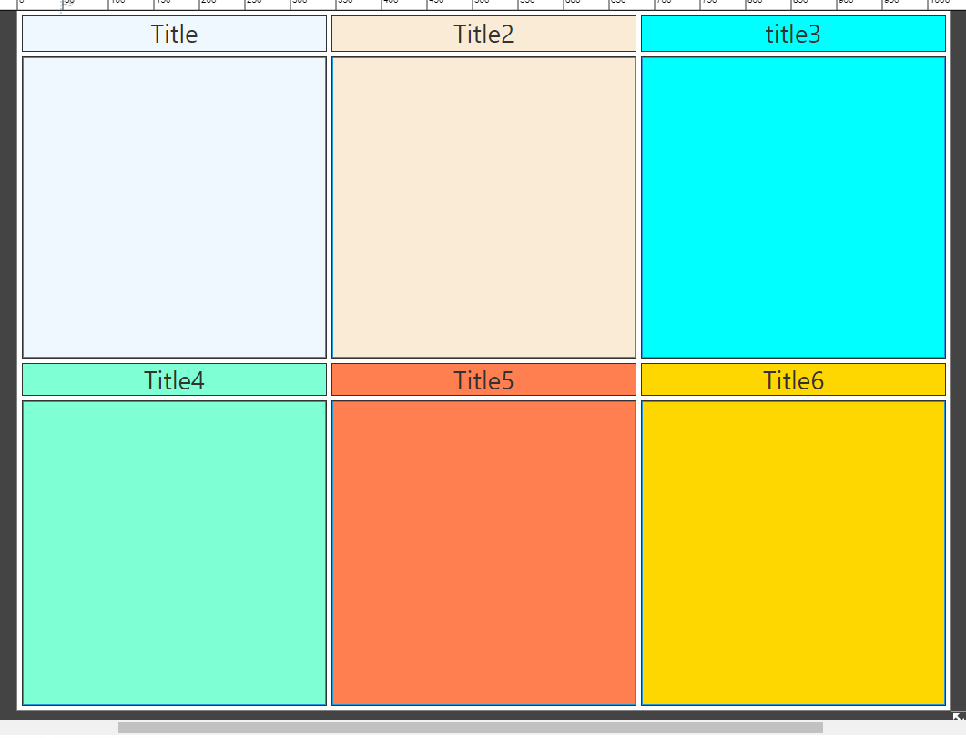The image size is (966, 738).
Task: Select the "Title4" panel header
Action: 173,379
